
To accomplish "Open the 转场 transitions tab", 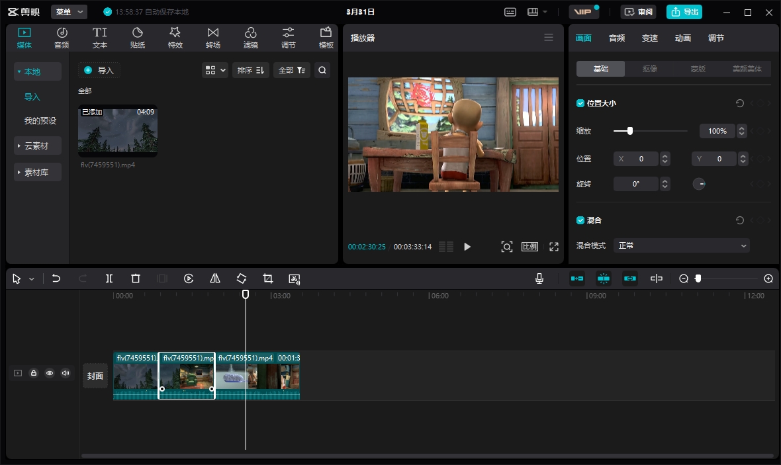I will point(212,38).
